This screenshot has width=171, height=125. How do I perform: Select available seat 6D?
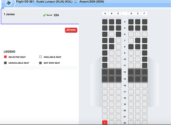(131, 34)
